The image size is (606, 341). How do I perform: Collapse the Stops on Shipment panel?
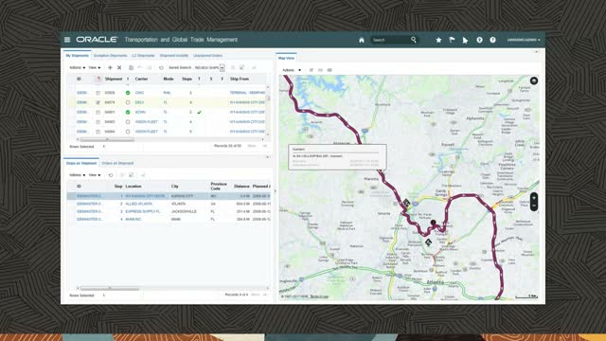click(x=267, y=157)
